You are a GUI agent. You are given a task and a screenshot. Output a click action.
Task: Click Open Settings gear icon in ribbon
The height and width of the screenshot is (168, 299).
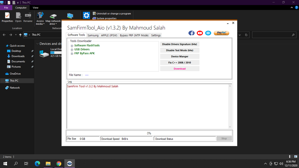click(x=86, y=15)
